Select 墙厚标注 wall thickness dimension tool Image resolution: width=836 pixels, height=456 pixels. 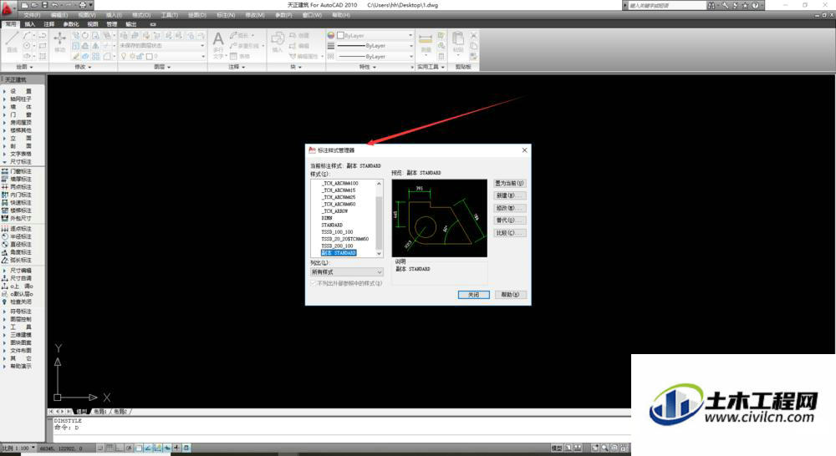17,180
